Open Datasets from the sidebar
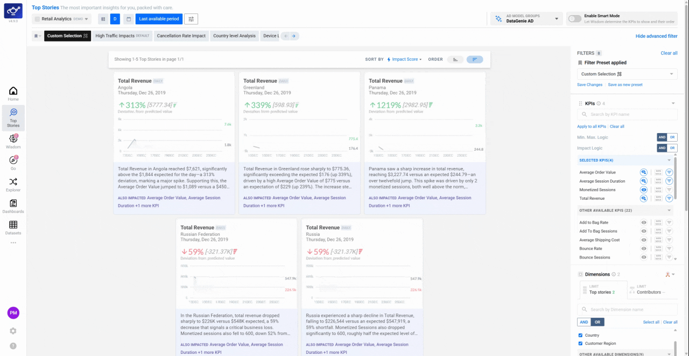 13,227
